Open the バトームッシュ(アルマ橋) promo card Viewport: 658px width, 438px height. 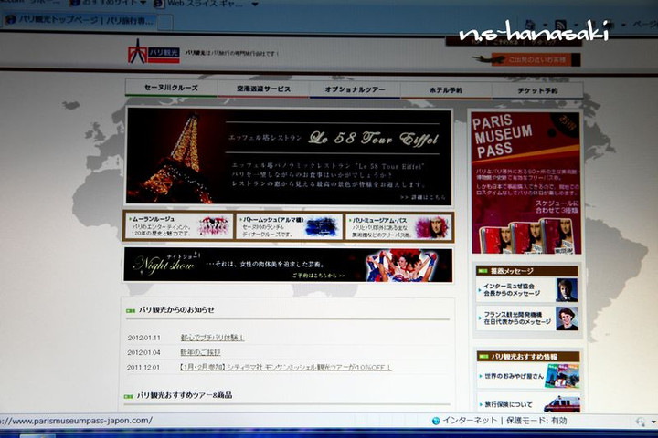pyautogui.click(x=289, y=226)
